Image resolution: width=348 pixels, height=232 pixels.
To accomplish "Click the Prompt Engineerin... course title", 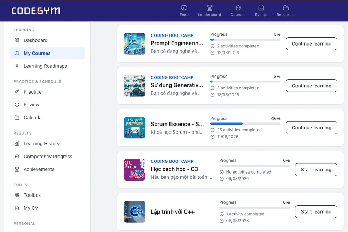I will point(177,43).
